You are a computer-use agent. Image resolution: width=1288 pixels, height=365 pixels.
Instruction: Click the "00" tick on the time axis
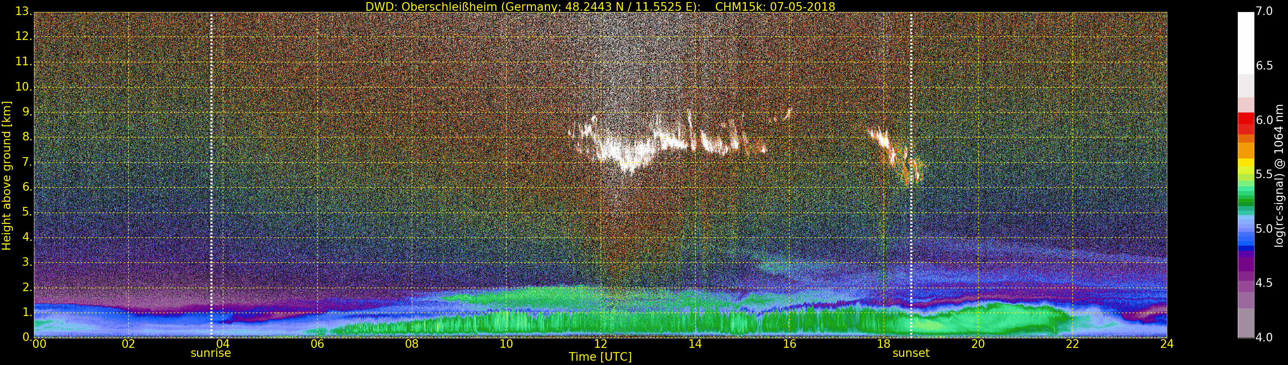click(x=39, y=344)
